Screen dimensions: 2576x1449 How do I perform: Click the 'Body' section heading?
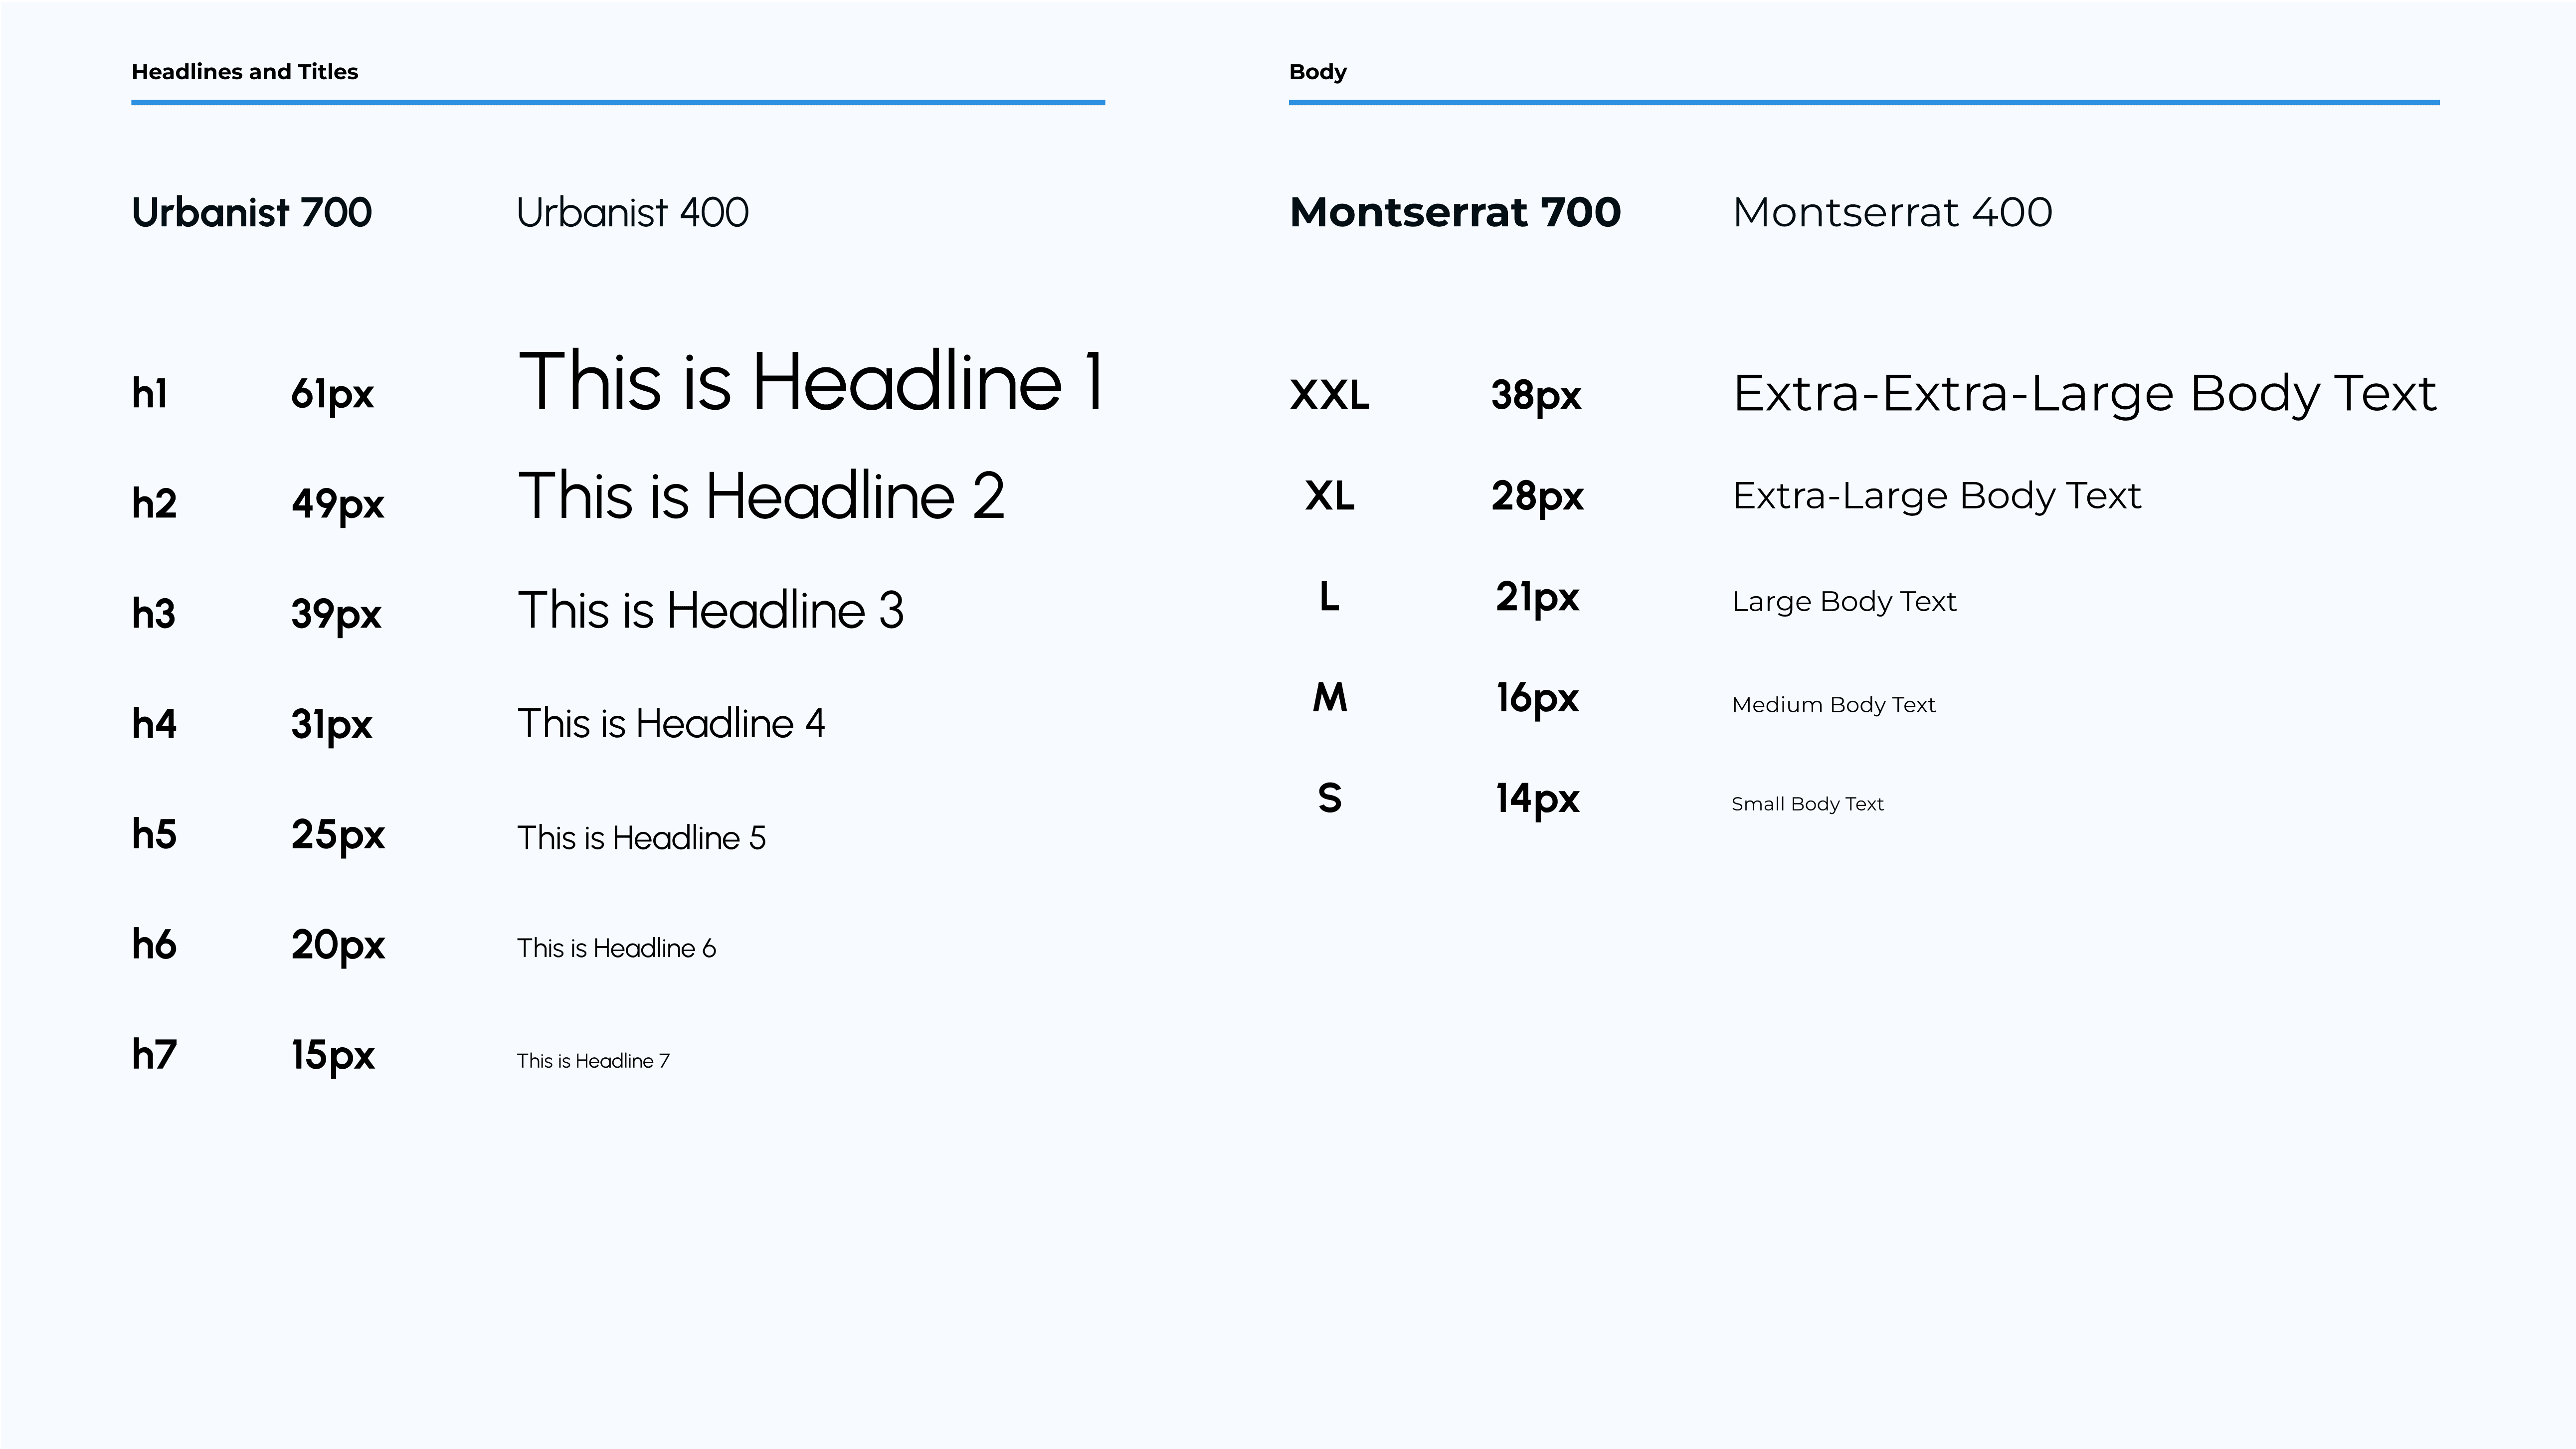click(1317, 72)
